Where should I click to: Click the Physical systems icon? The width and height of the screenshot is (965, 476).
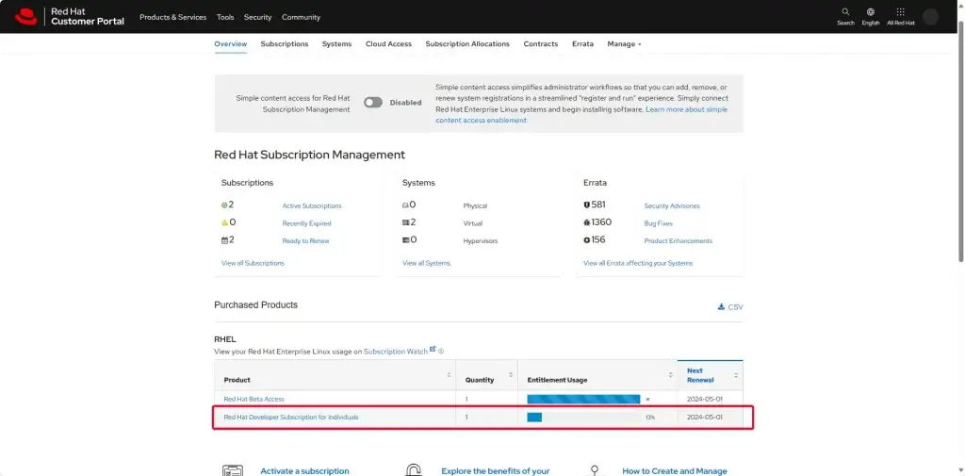click(x=405, y=205)
